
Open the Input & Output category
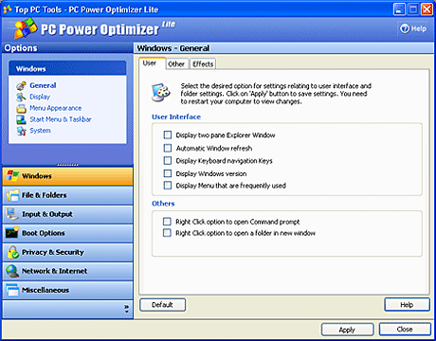point(67,214)
